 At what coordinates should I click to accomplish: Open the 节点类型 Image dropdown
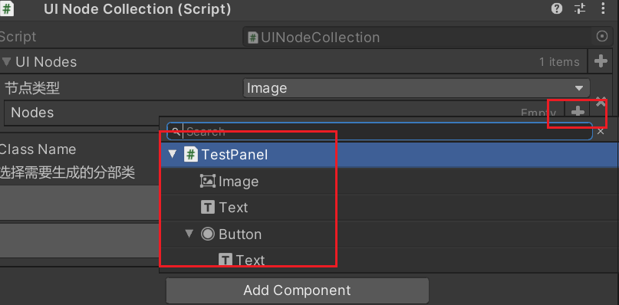pyautogui.click(x=416, y=88)
